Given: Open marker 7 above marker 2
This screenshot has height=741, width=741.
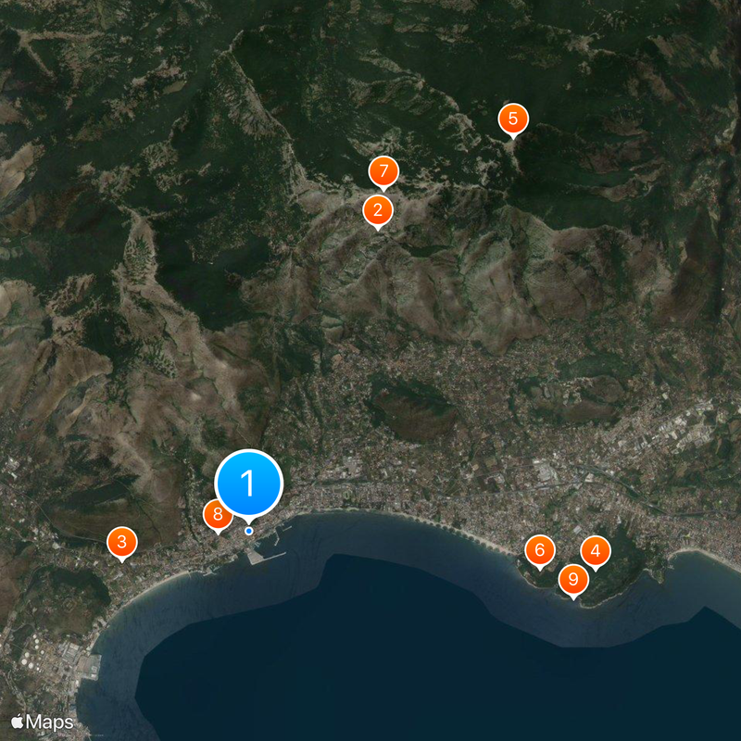Looking at the screenshot, I should pyautogui.click(x=383, y=171).
